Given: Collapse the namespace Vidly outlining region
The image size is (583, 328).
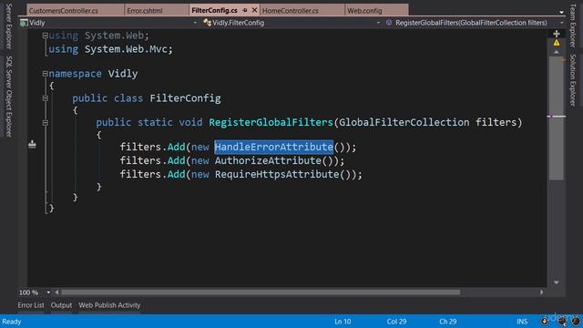Looking at the screenshot, I should click(45, 74).
